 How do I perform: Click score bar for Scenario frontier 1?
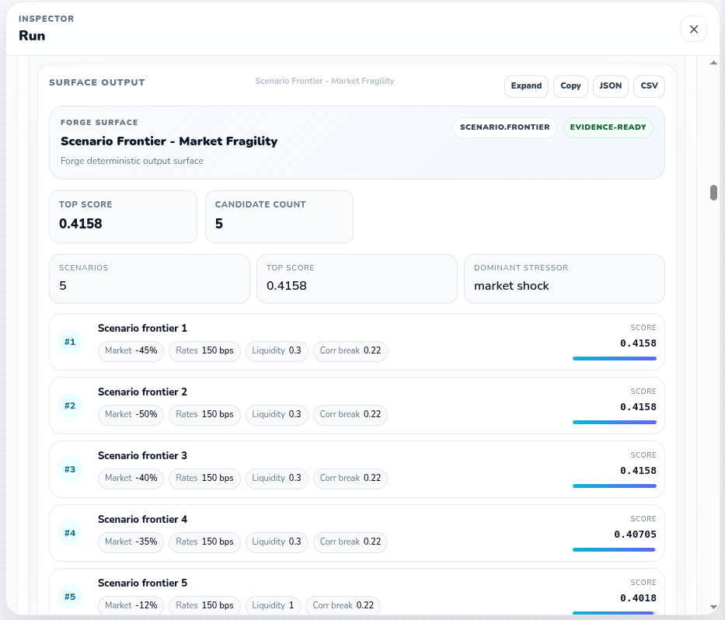(x=615, y=358)
